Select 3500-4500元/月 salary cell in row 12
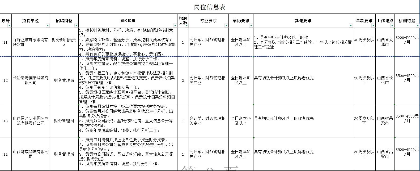The image size is (420, 171). (x=407, y=80)
